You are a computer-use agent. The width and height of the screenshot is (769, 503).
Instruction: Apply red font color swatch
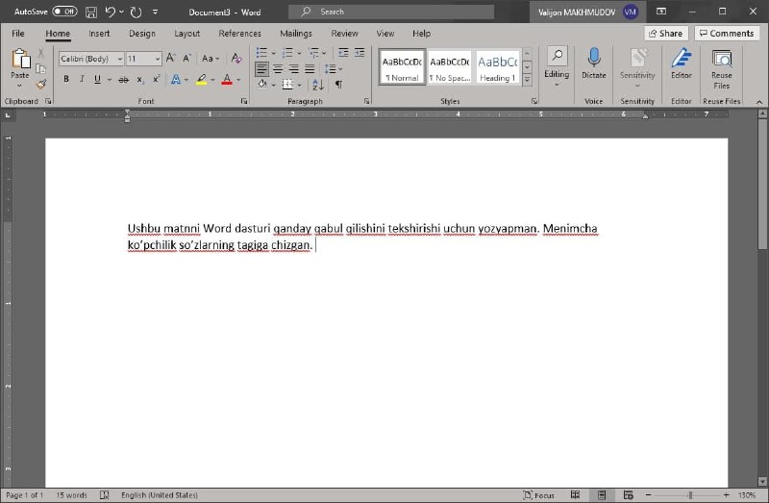pyautogui.click(x=227, y=79)
